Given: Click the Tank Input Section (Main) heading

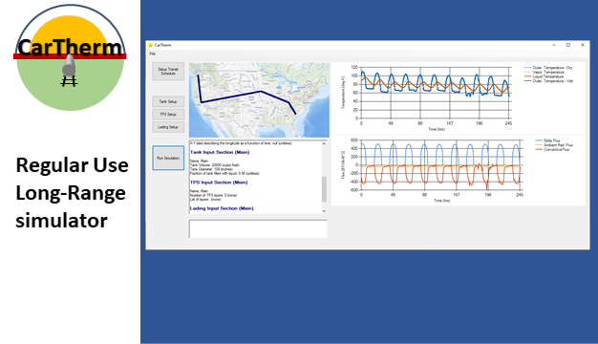Looking at the screenshot, I should tap(220, 152).
